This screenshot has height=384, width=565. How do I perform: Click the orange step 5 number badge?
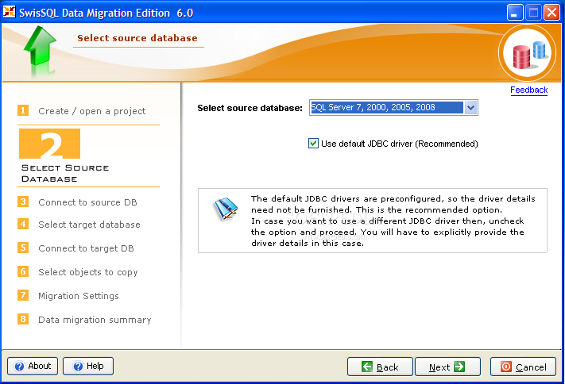click(x=23, y=248)
